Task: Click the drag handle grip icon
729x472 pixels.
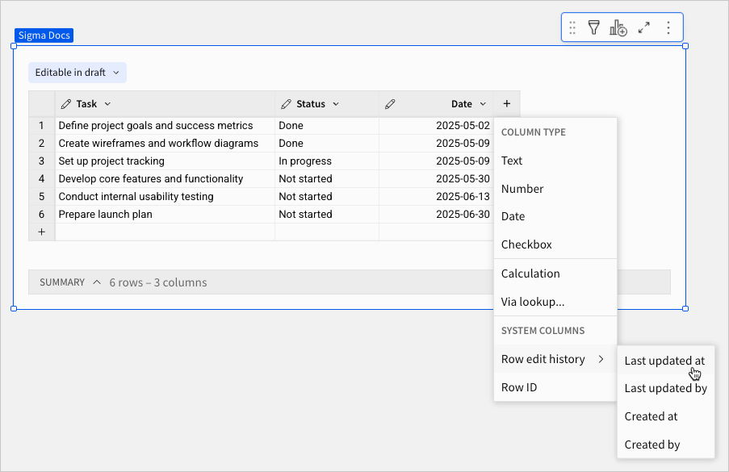Action: point(572,28)
